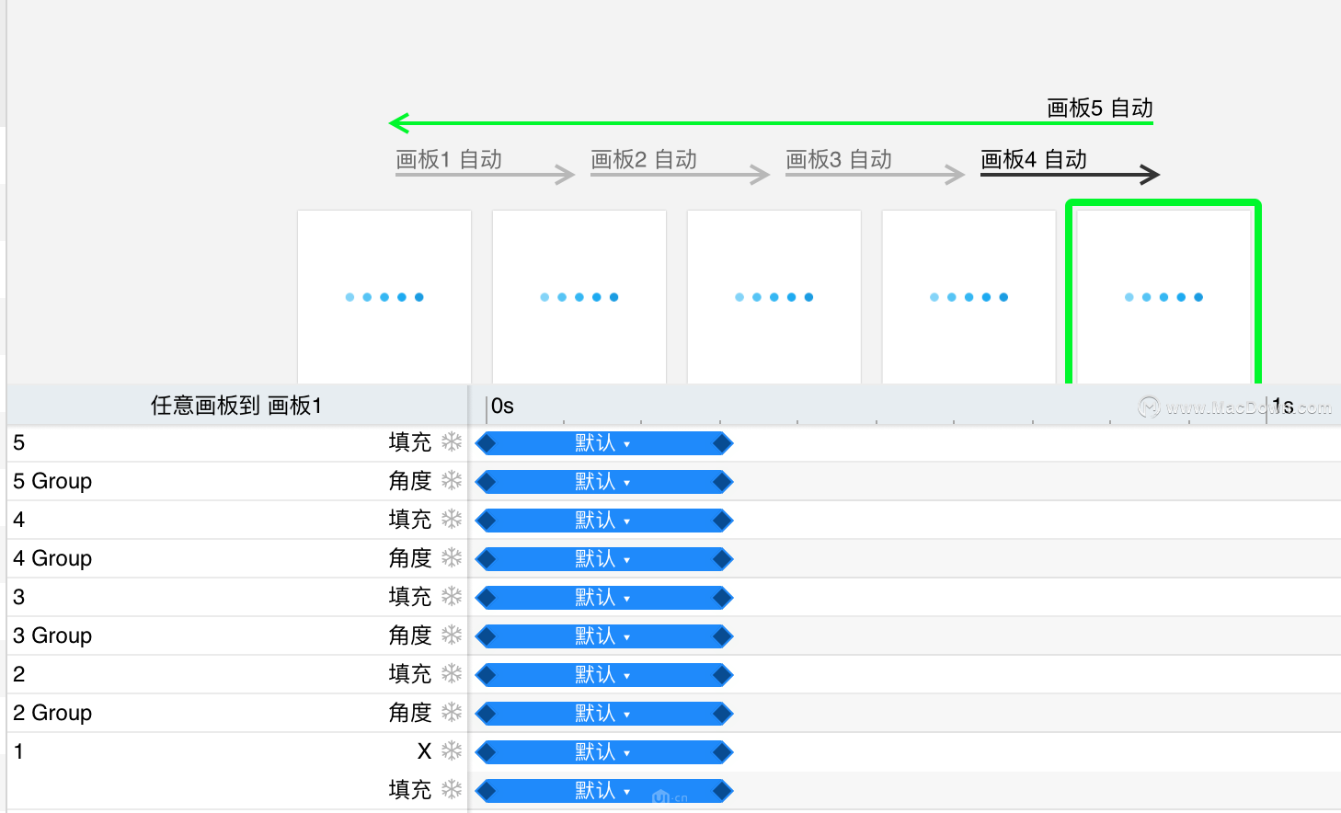Image resolution: width=1341 pixels, height=813 pixels.
Task: Open 默认 easing dropdown on 4 Group 角度 track
Action: 602,559
